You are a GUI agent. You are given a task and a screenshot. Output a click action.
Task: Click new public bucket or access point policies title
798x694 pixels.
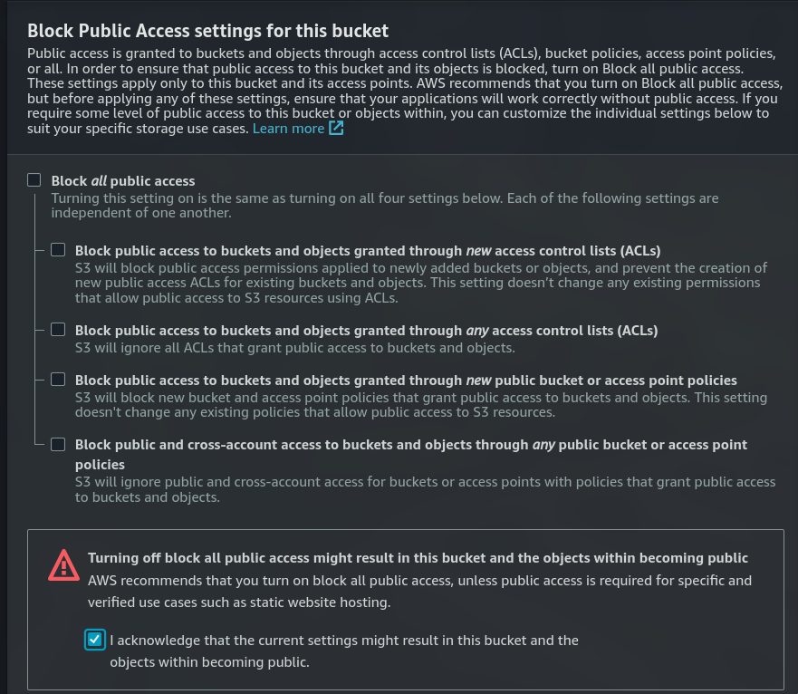click(x=406, y=381)
